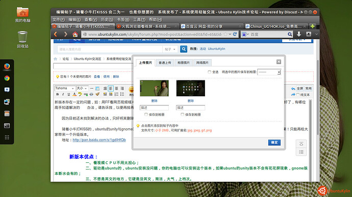
Task: Click the insert link icon
Action: 86,94
